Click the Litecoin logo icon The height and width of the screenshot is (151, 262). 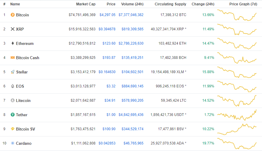pos(13,100)
